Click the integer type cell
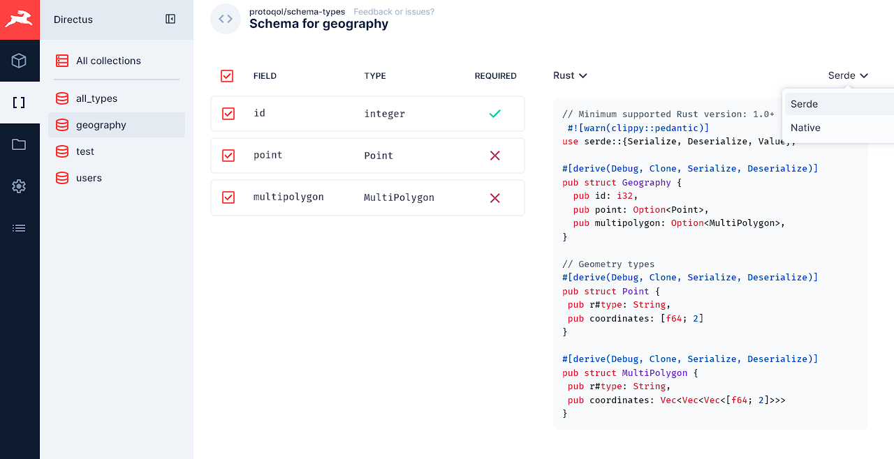The image size is (894, 459). (384, 114)
